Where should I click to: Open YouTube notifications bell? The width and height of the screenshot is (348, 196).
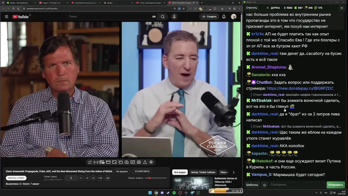point(224,17)
